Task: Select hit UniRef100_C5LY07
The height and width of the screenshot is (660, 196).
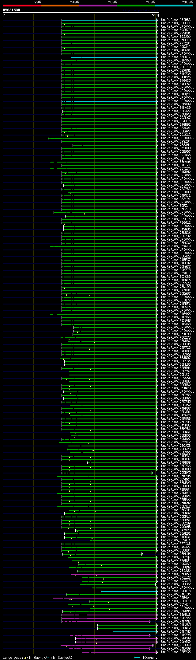Action: (x=176, y=371)
